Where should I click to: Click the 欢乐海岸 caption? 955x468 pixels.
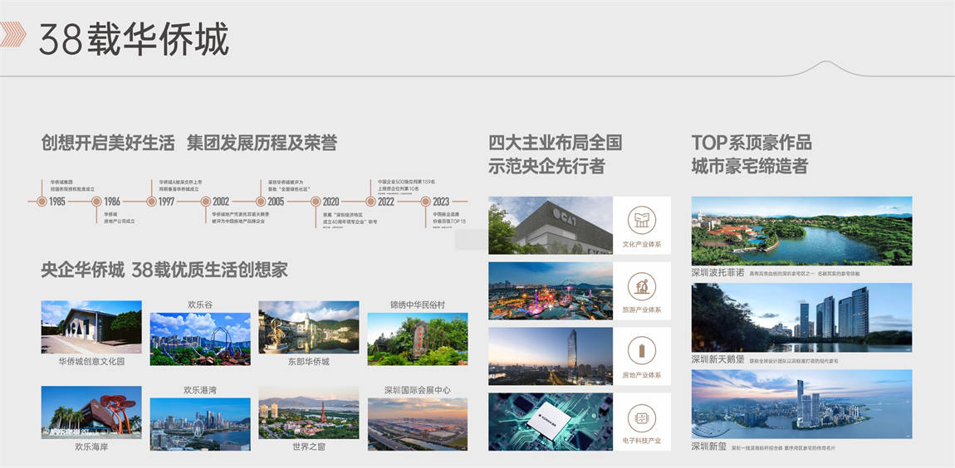click(x=91, y=446)
